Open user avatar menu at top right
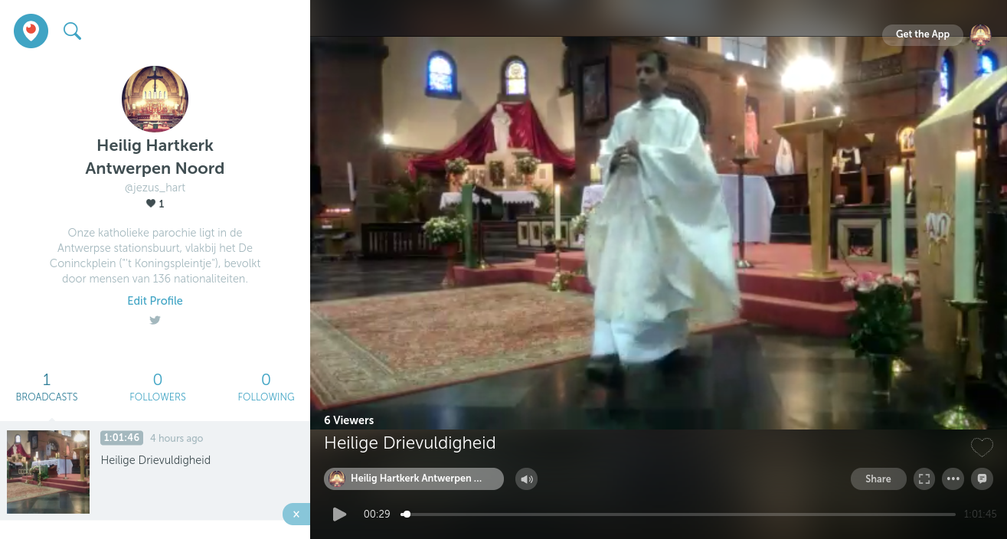 980,34
